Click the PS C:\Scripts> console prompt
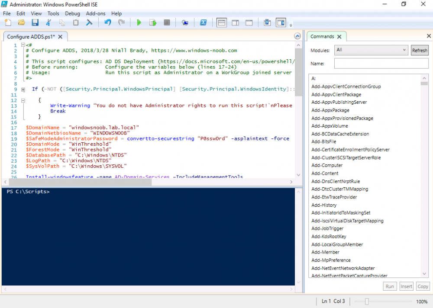 28,192
